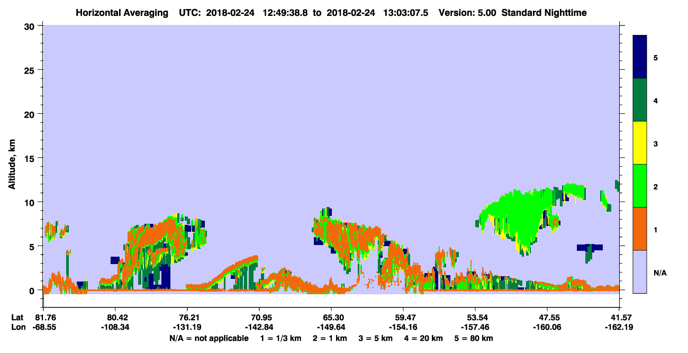
Task: Click the dark blue 80 km color swatch
Action: (640, 57)
